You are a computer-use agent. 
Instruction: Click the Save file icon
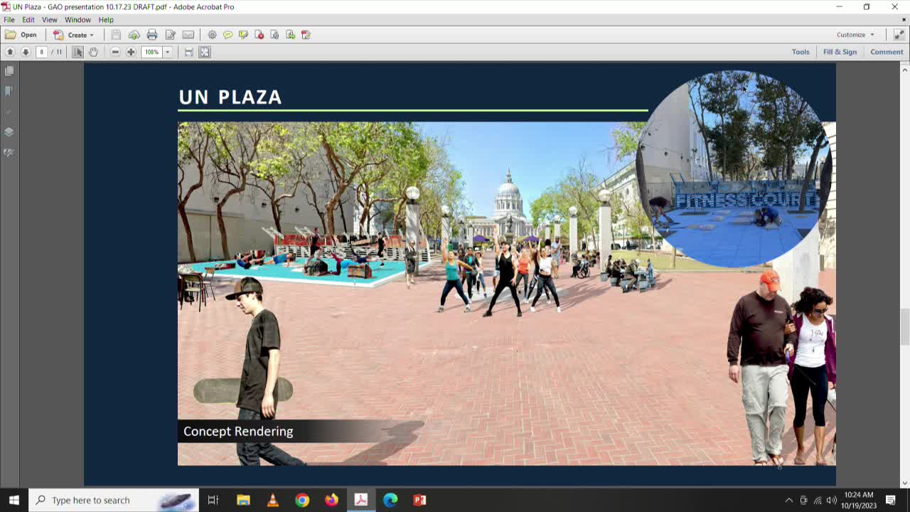click(115, 34)
